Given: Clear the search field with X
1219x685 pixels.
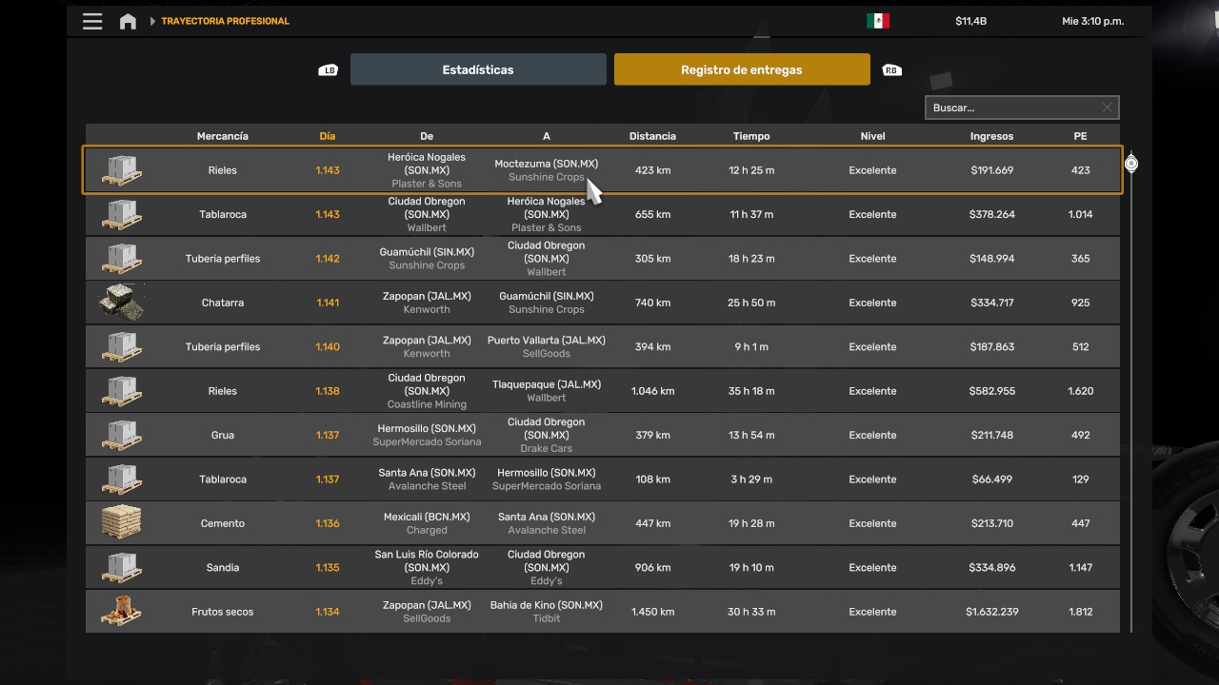Looking at the screenshot, I should [1107, 108].
